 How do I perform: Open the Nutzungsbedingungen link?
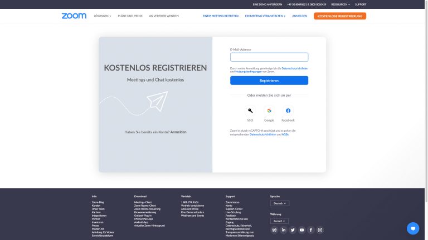(x=249, y=72)
